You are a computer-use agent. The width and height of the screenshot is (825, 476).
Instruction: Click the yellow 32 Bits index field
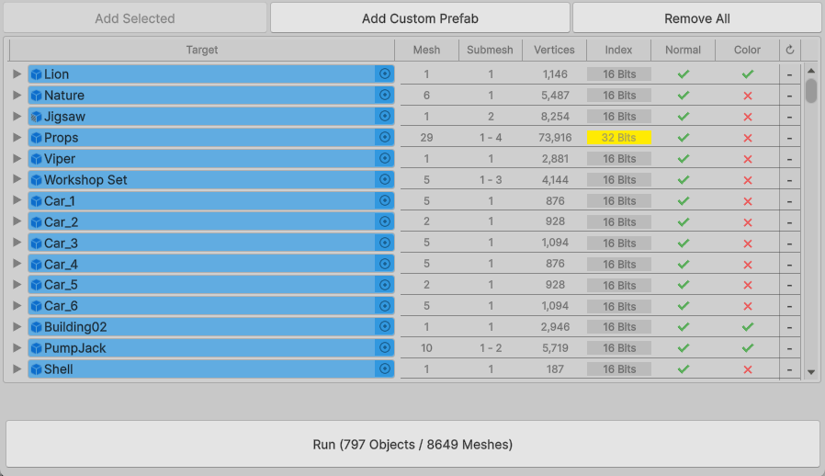619,138
